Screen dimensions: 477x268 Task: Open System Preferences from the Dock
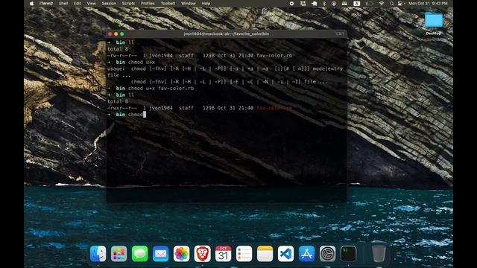[x=327, y=254]
